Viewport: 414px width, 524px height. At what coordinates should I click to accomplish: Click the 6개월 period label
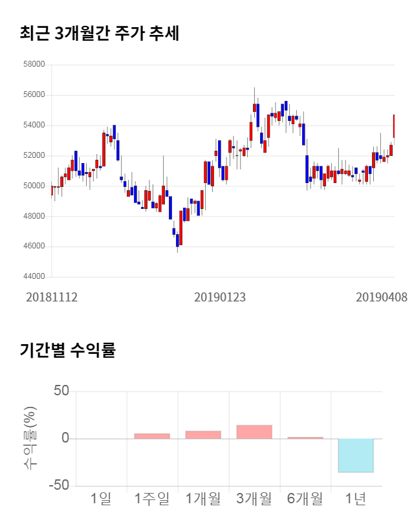(x=305, y=499)
